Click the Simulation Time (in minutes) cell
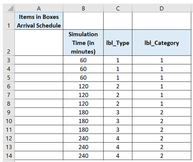 [x=83, y=43]
